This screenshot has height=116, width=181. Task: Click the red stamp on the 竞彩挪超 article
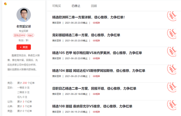click(172, 34)
